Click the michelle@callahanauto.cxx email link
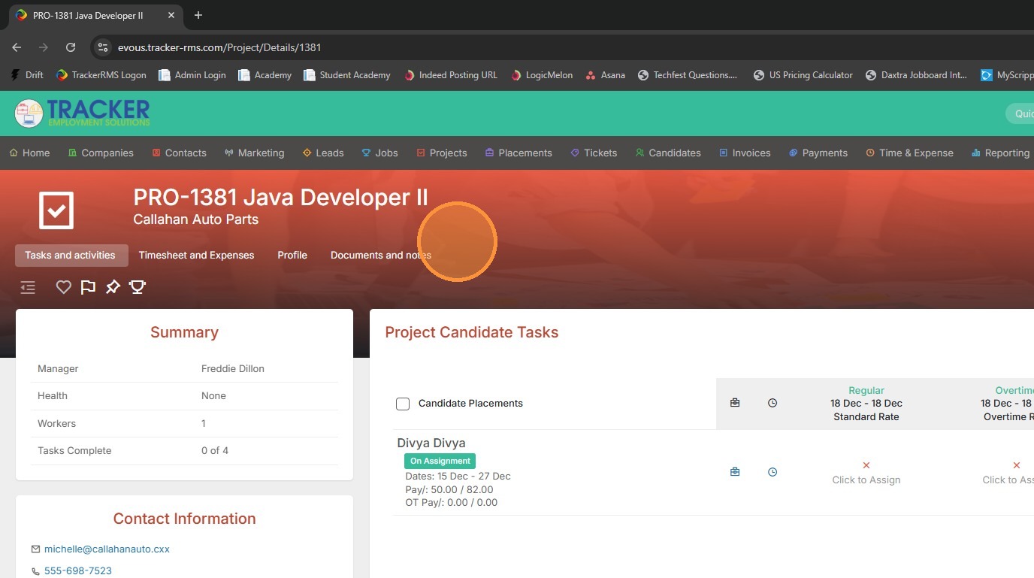Image resolution: width=1034 pixels, height=578 pixels. (107, 549)
